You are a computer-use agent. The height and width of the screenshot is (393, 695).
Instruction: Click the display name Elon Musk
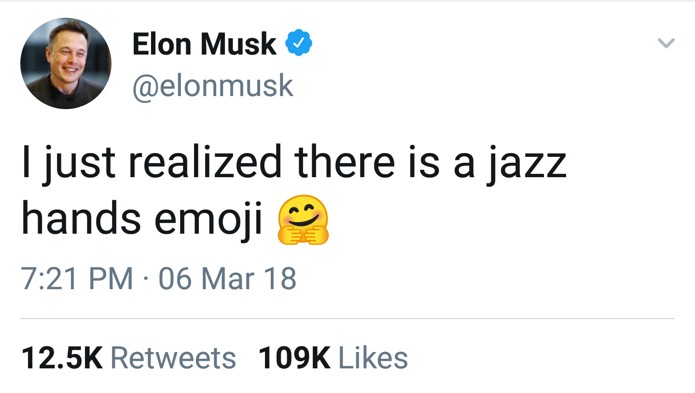click(x=204, y=44)
